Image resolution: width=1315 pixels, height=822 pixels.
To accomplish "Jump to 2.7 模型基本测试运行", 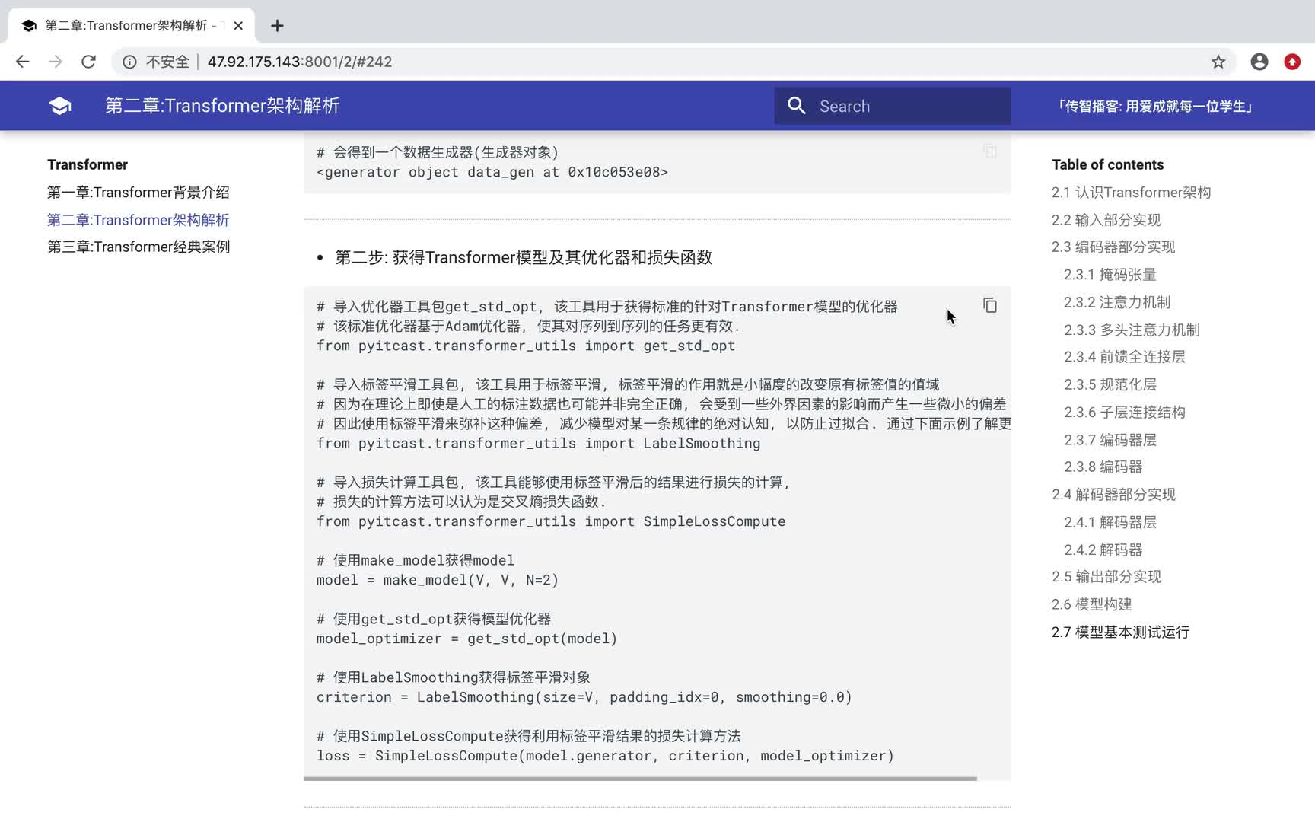I will coord(1120,632).
